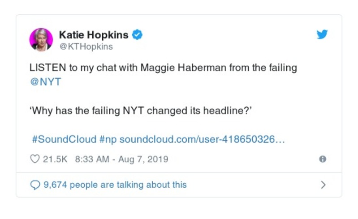
Task: Visit the @KTHopkins handle
Action: [86, 46]
